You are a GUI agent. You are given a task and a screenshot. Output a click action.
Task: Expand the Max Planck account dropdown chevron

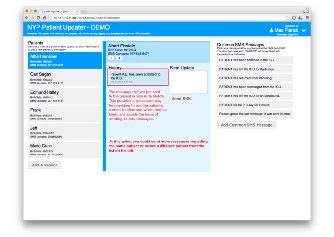[x=304, y=31]
